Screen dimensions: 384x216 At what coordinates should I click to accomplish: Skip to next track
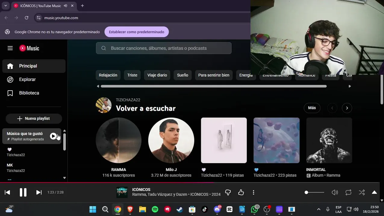pyautogui.click(x=39, y=192)
